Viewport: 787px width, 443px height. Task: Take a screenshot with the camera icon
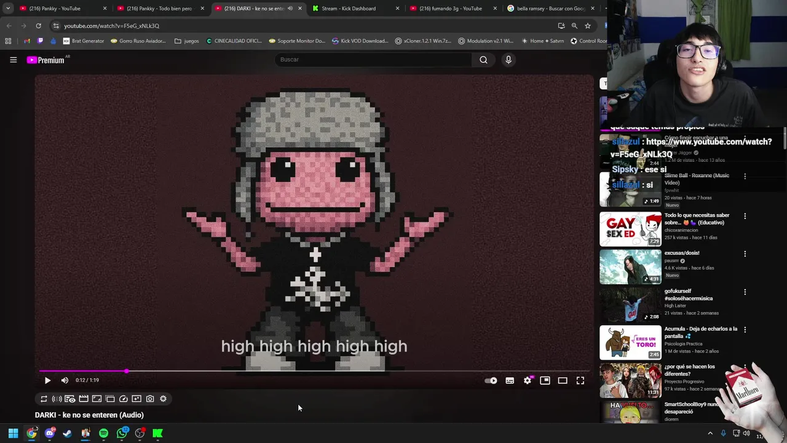(x=150, y=399)
